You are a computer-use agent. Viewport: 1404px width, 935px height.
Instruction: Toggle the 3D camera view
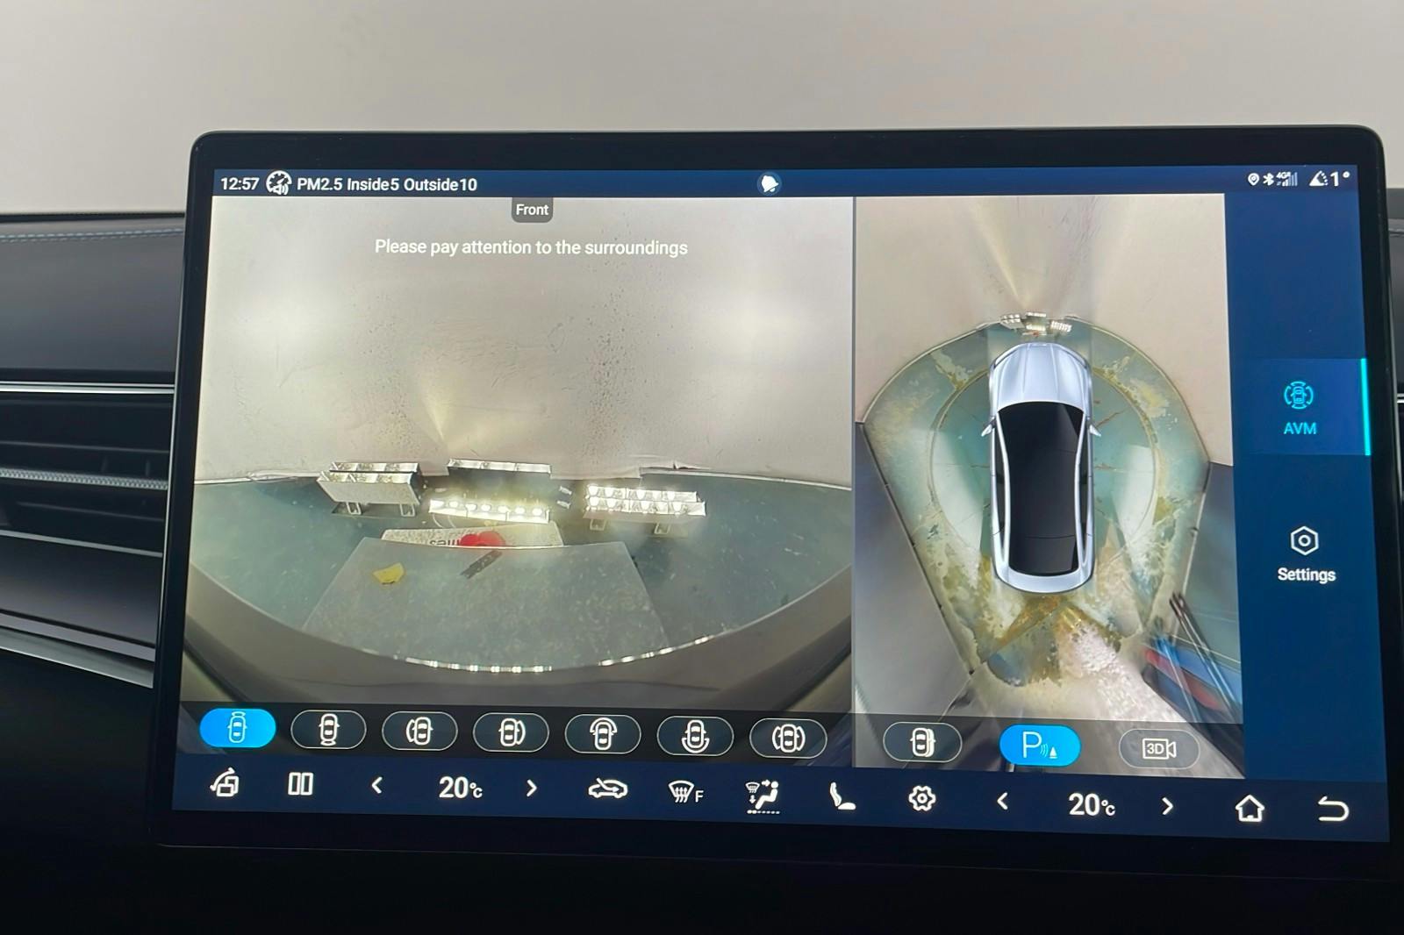tap(1158, 748)
